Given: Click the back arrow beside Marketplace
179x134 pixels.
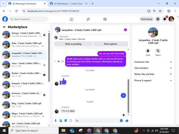Looking at the screenshot, I should 4,27.
